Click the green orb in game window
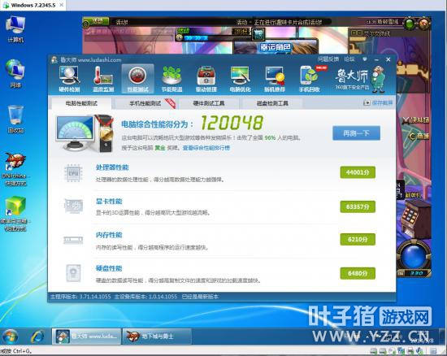447x356 pixels. [410, 24]
